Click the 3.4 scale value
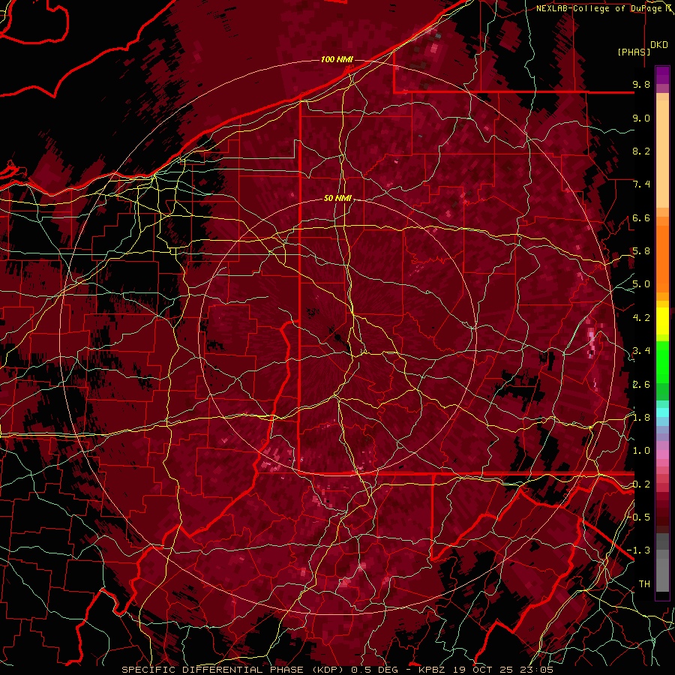 pos(641,351)
